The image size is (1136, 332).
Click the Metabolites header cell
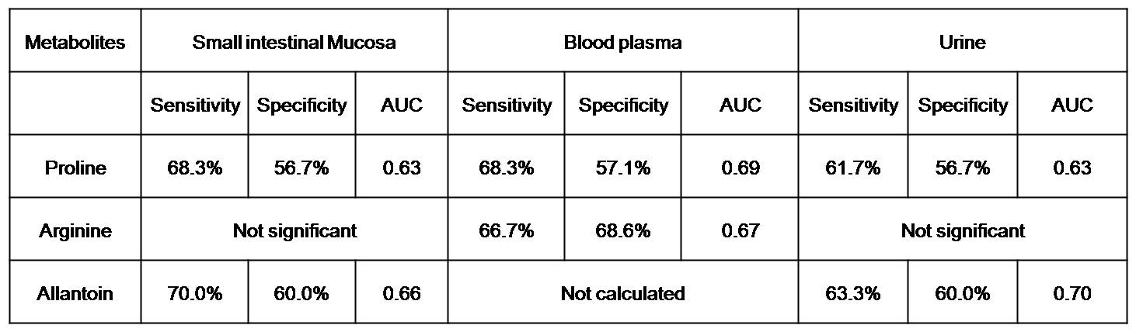point(75,43)
